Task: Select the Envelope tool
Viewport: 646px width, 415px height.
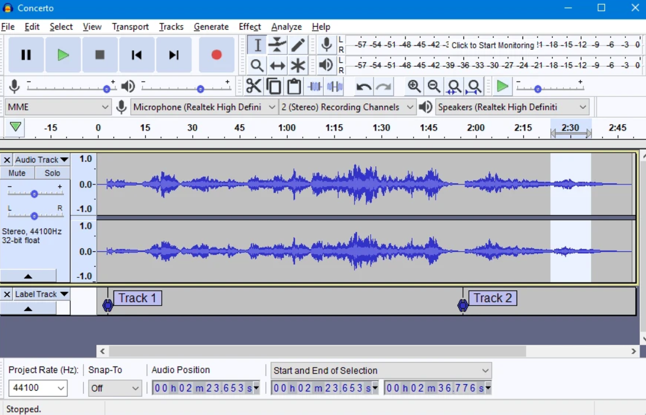Action: [277, 45]
